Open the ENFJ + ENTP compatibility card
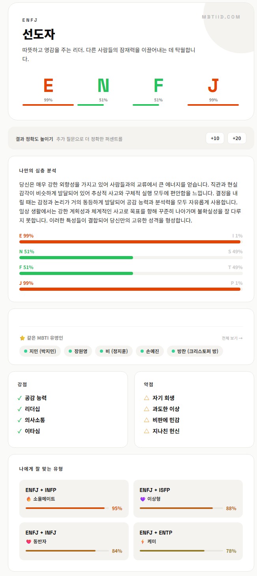Image resolution: width=257 pixels, height=576 pixels. [188, 541]
